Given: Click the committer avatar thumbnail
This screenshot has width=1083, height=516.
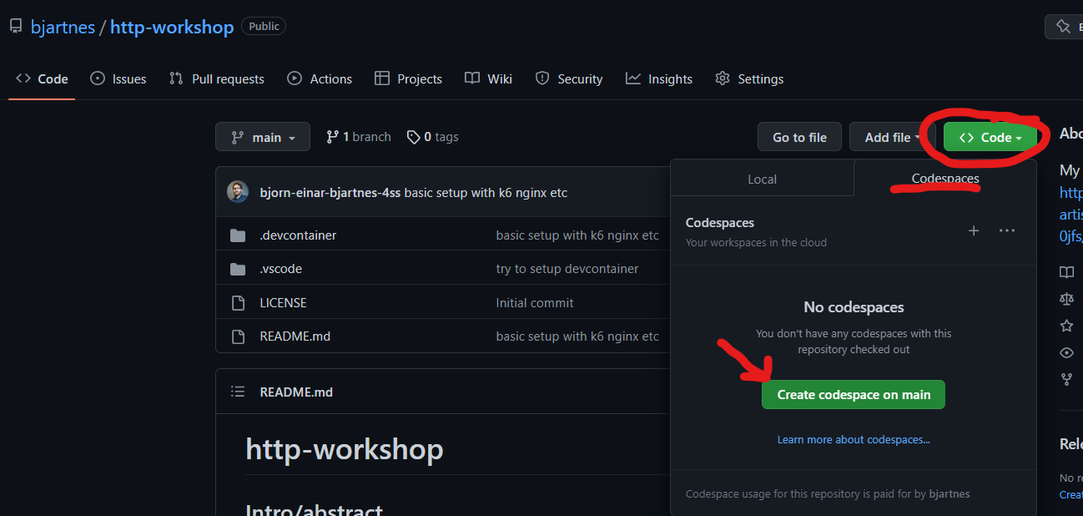Looking at the screenshot, I should [238, 192].
